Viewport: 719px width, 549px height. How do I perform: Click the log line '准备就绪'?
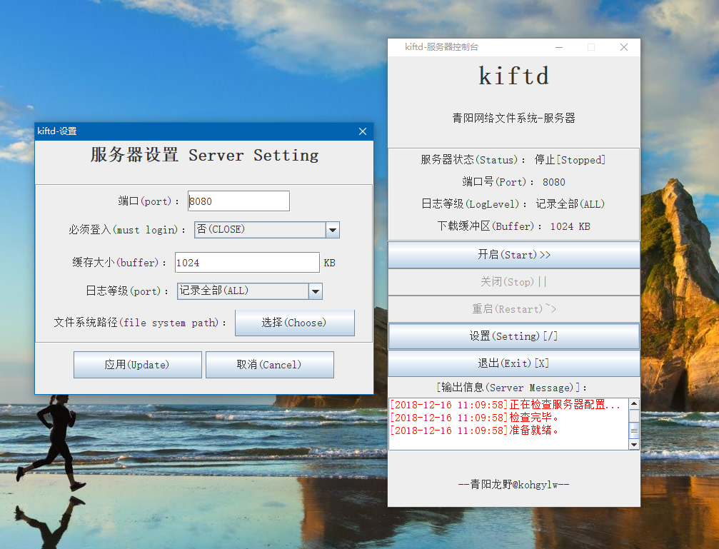tap(474, 430)
